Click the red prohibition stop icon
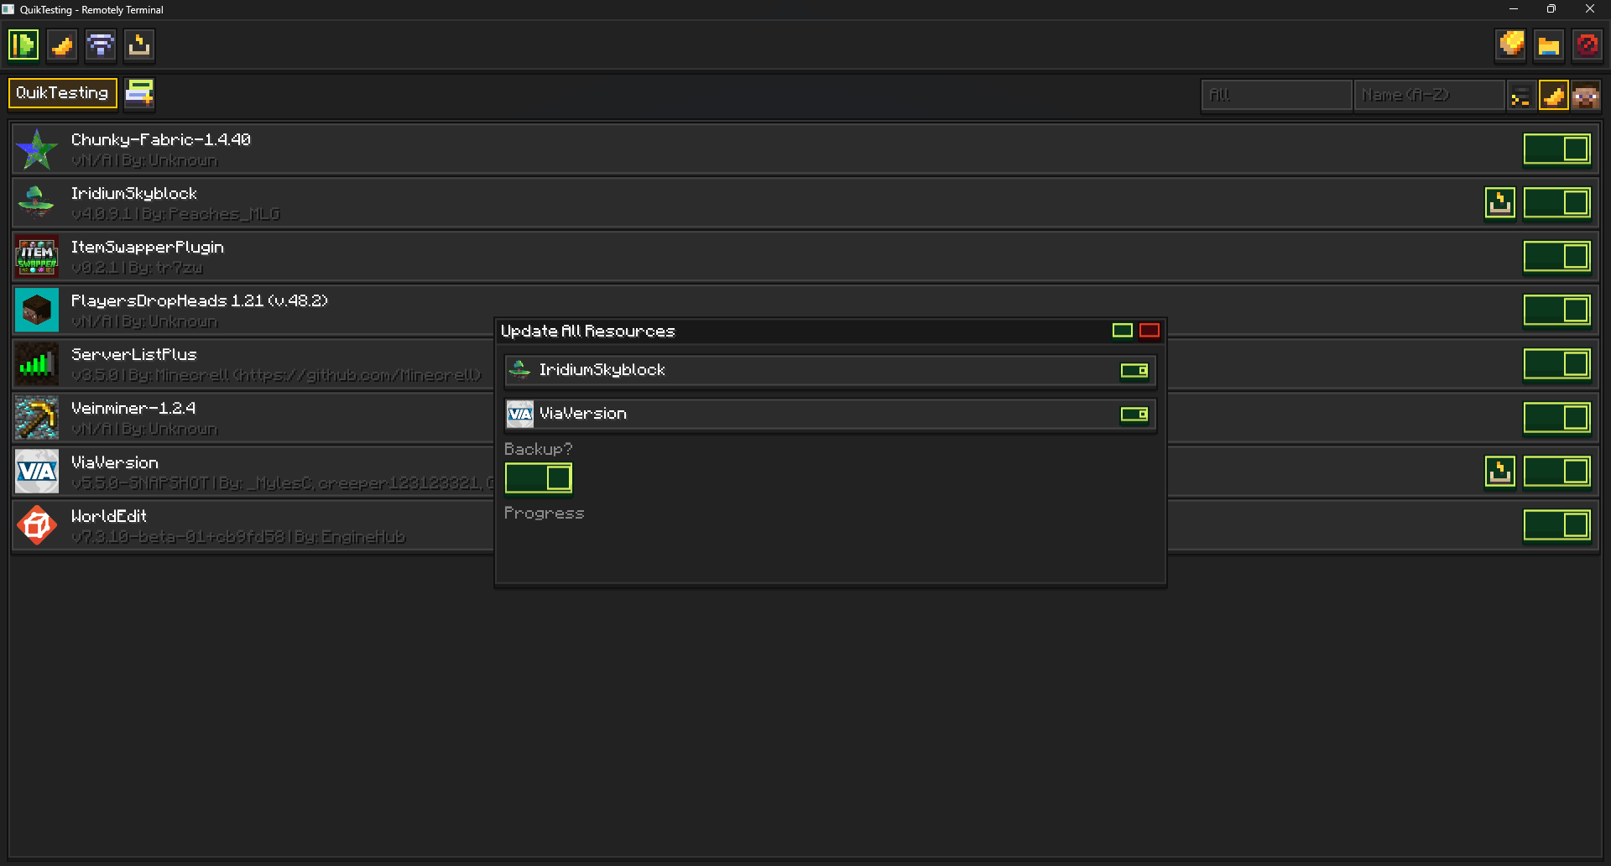The image size is (1611, 866). [1588, 45]
